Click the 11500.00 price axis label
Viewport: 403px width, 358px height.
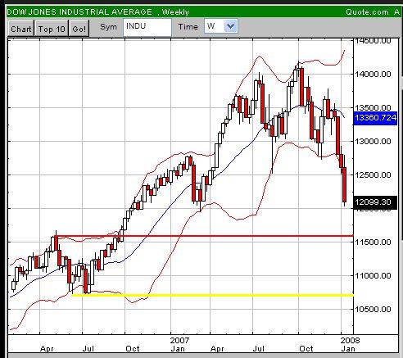[373, 242]
